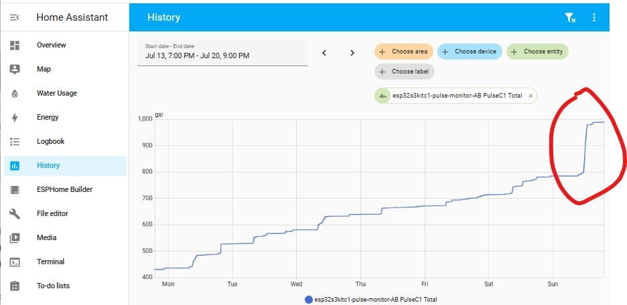The height and width of the screenshot is (305, 627).
Task: Clear filters using the funnel icon
Action: click(x=570, y=18)
